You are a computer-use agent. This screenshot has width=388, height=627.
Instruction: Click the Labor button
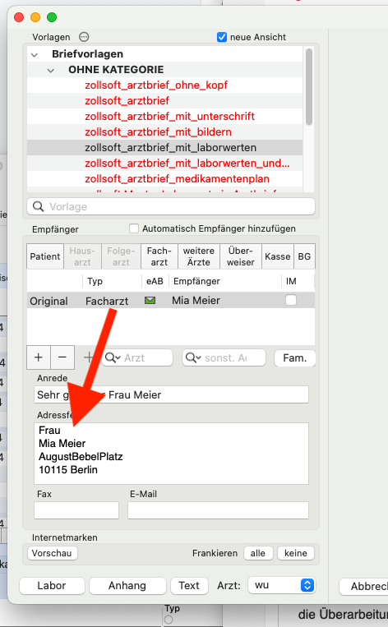pos(52,585)
